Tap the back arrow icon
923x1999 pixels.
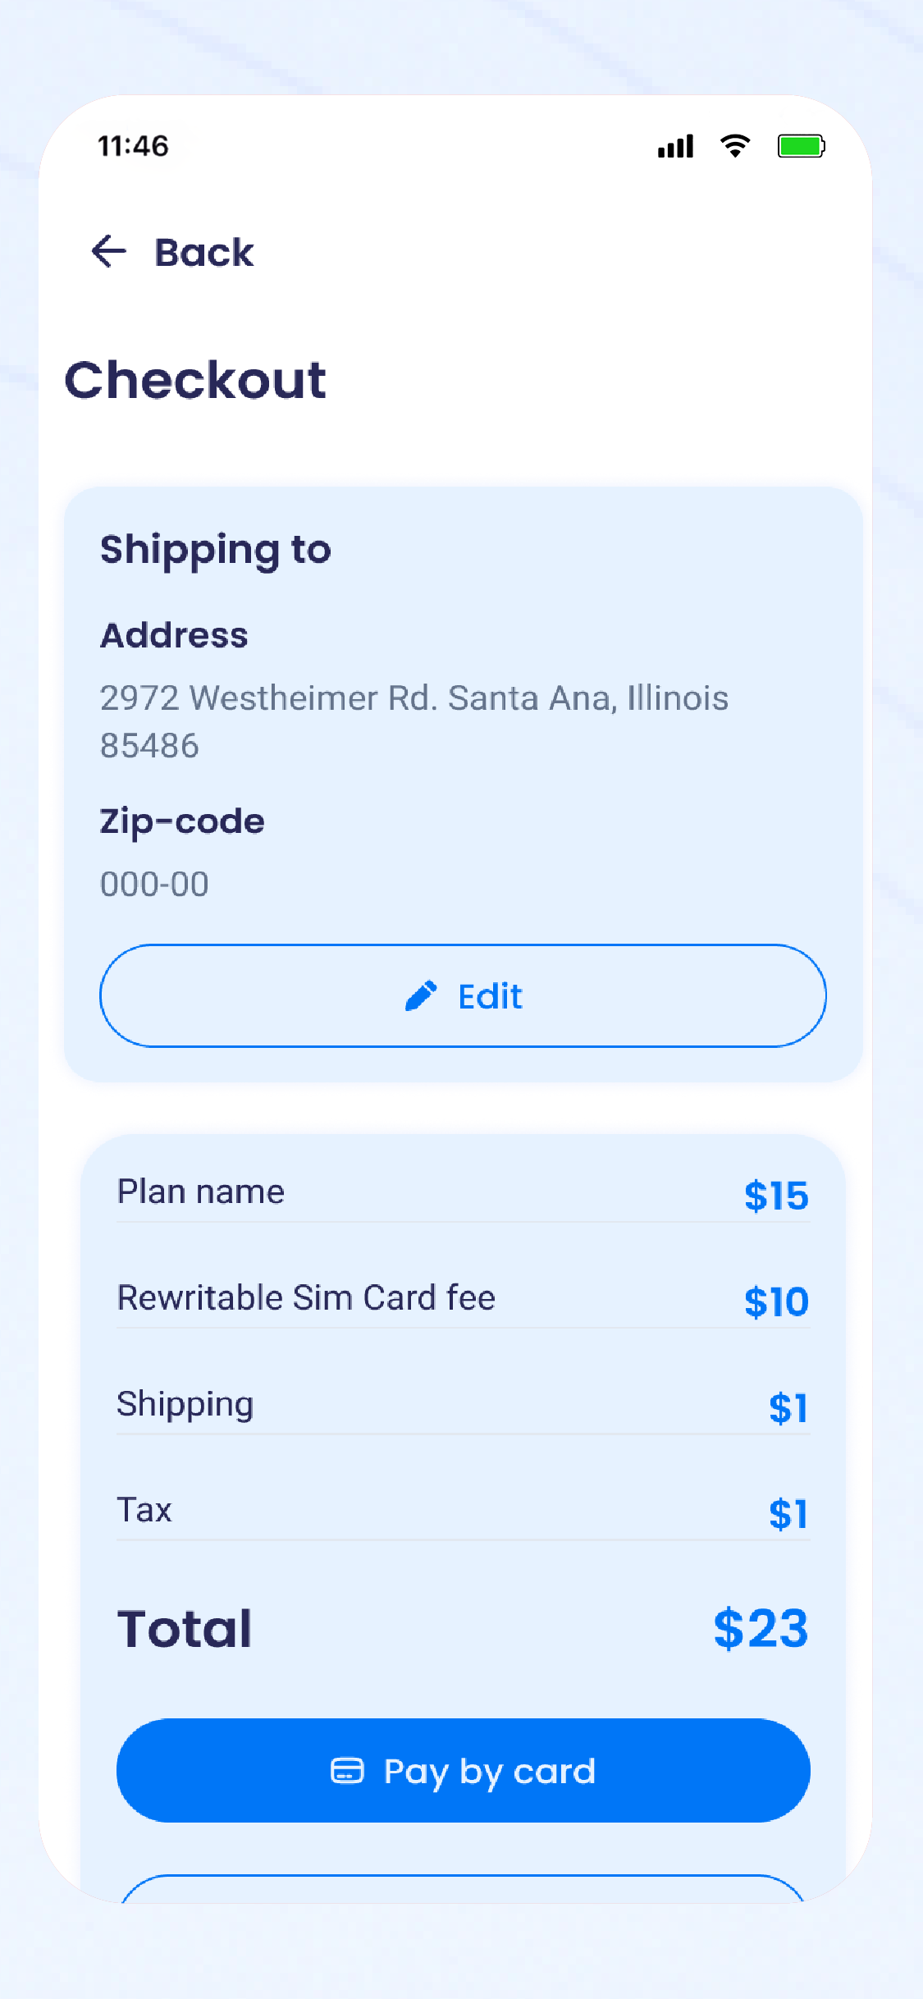[109, 251]
